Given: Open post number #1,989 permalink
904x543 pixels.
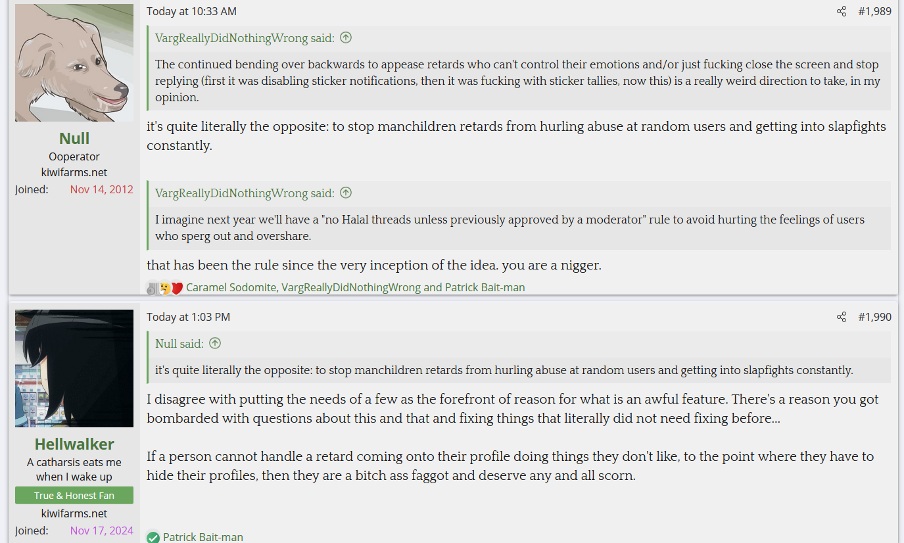Looking at the screenshot, I should pyautogui.click(x=874, y=11).
